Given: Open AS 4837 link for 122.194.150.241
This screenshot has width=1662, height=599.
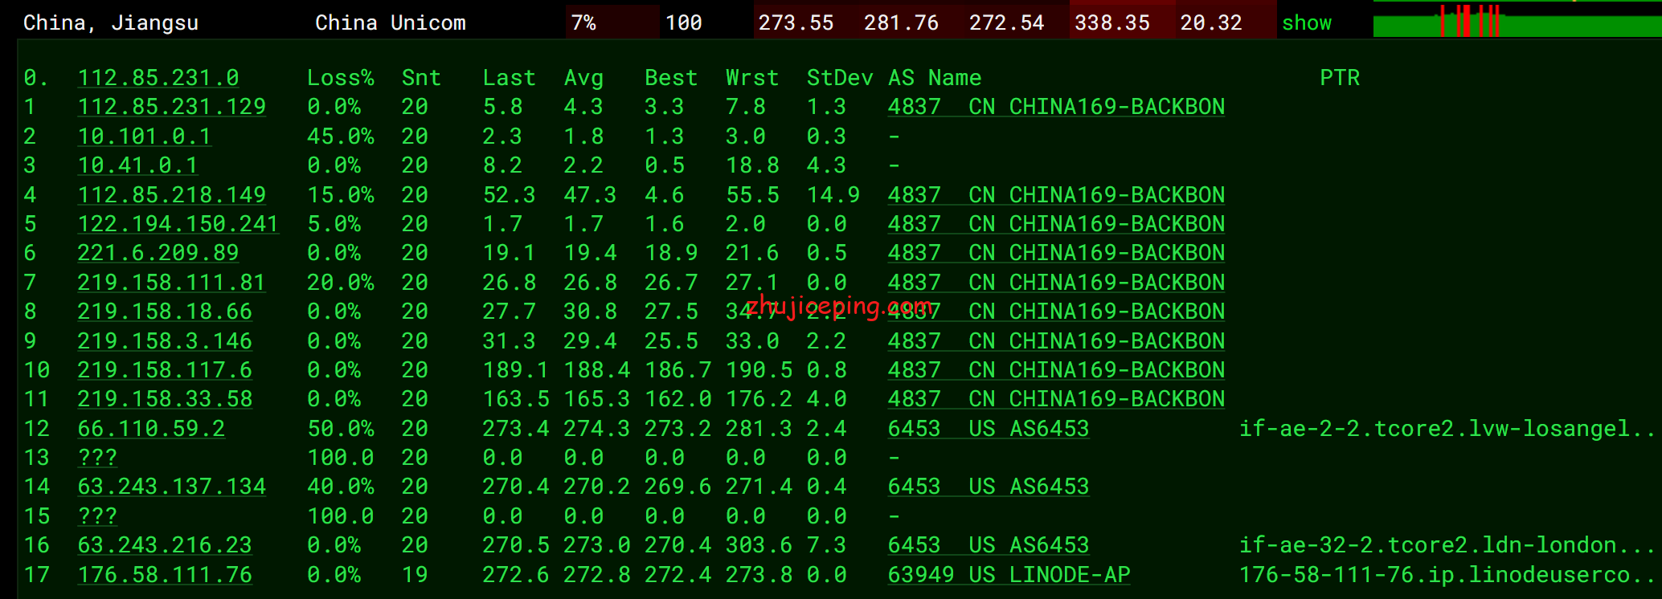Looking at the screenshot, I should point(1056,224).
